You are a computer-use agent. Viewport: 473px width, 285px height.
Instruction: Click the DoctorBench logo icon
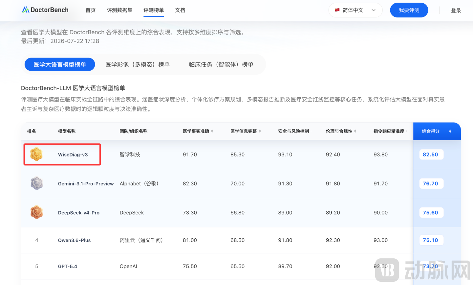coord(25,10)
